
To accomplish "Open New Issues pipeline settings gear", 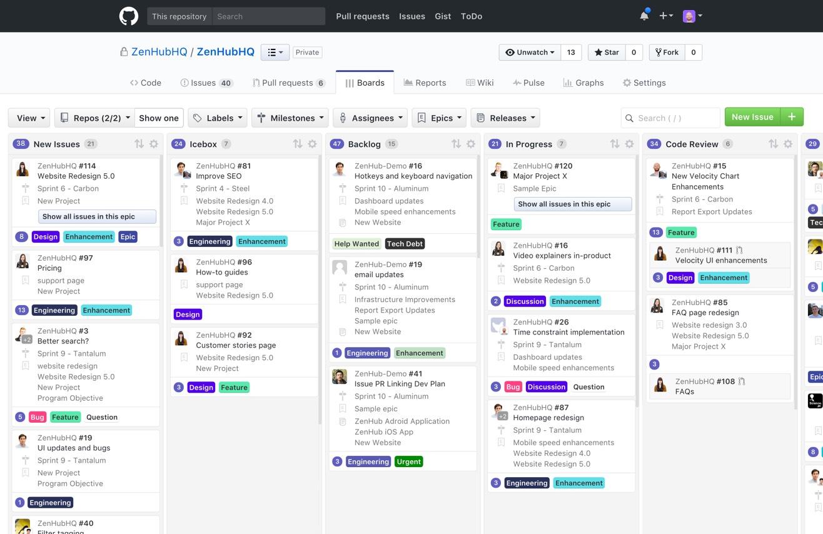I will click(x=154, y=144).
